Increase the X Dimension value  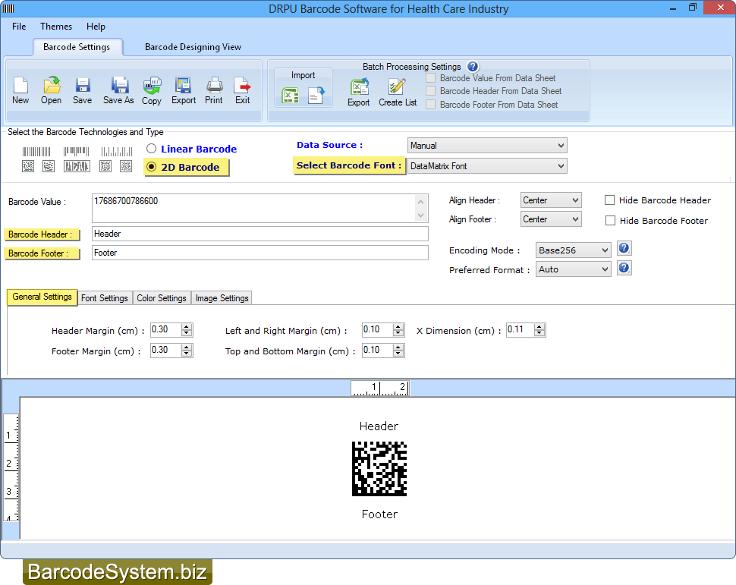(x=539, y=327)
